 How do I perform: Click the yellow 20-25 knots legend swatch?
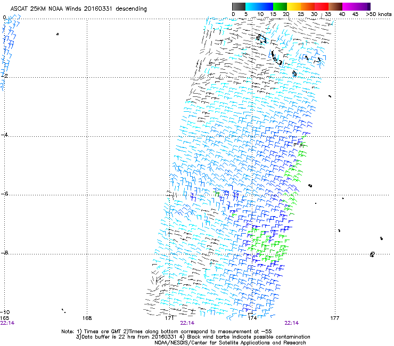[x=294, y=6]
